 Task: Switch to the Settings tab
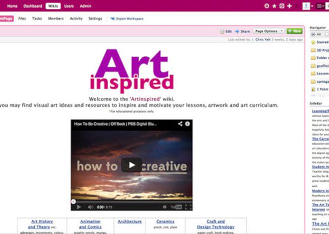pos(95,18)
